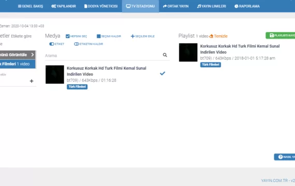Add selected media using Seçileni Ekle plus icon
The height and width of the screenshot is (186, 295).
click(x=132, y=36)
